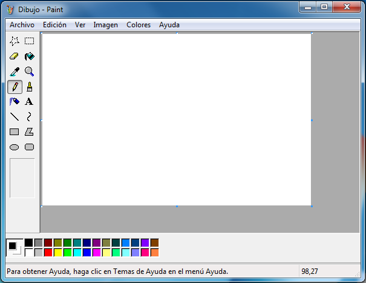
Task: Click the canvas bottom-right resize handle
Action: point(312,207)
